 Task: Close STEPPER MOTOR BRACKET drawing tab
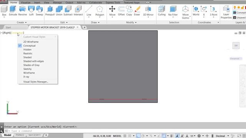pos(77,27)
